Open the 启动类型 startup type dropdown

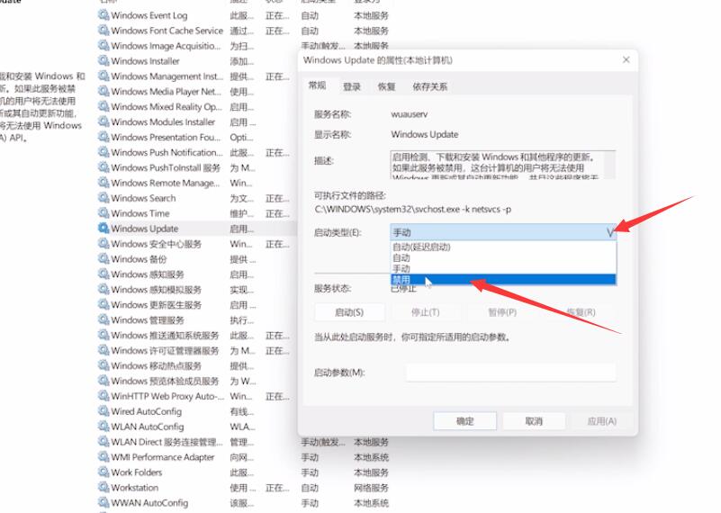coord(503,232)
